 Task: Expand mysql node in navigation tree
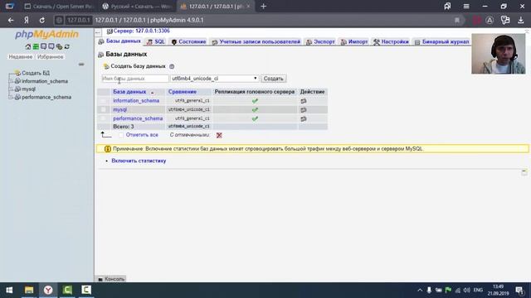coord(11,89)
